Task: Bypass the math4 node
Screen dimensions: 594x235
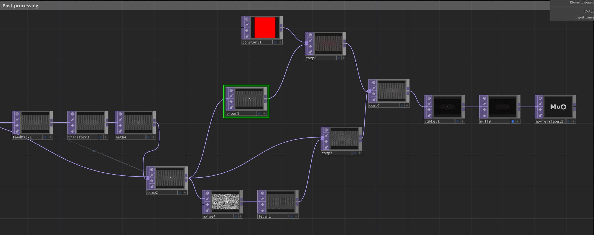Action: click(x=120, y=125)
